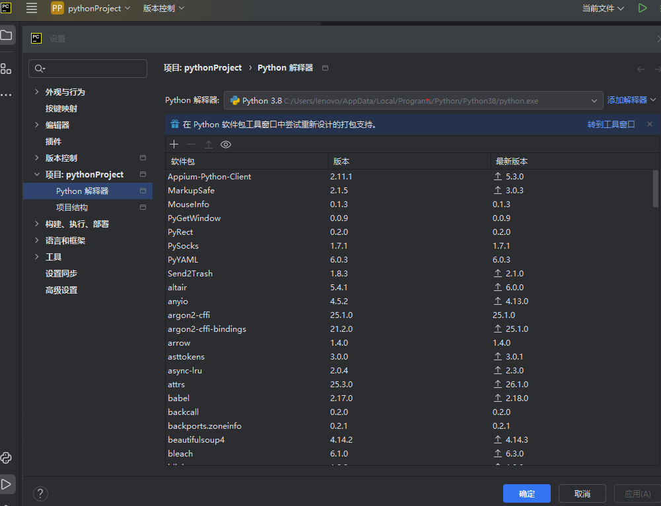Collapse the 项目: pythonProject section

click(37, 174)
